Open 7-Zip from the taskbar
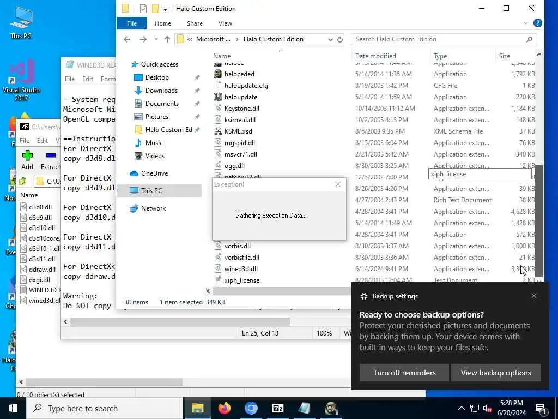This screenshot has width=558, height=419. [277, 408]
